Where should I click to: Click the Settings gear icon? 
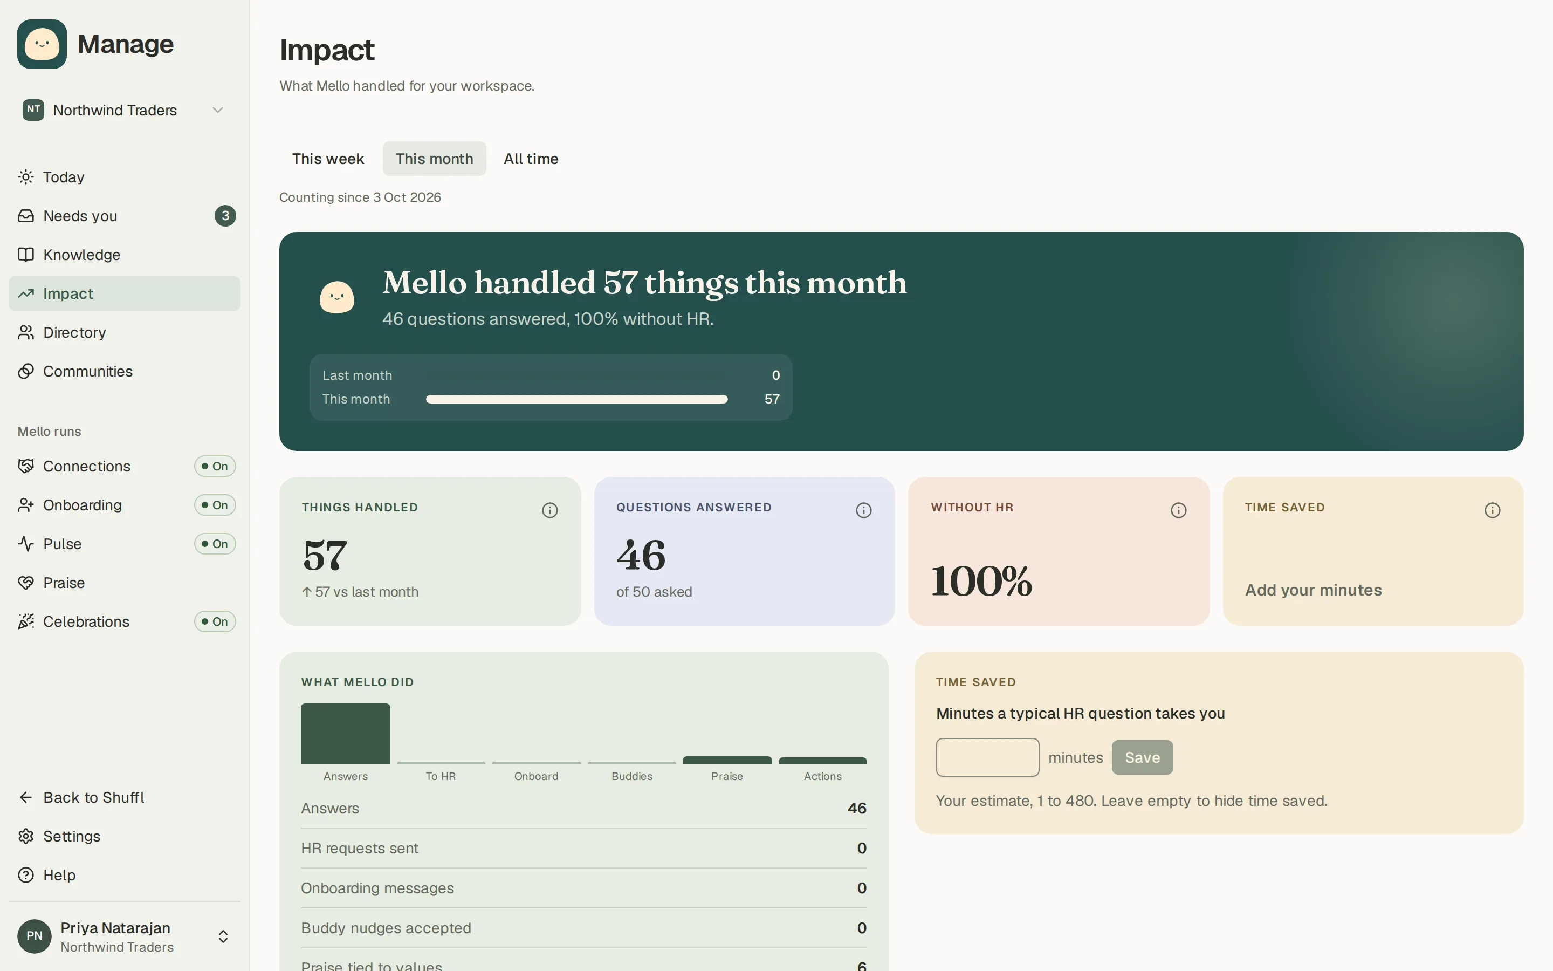tap(26, 836)
